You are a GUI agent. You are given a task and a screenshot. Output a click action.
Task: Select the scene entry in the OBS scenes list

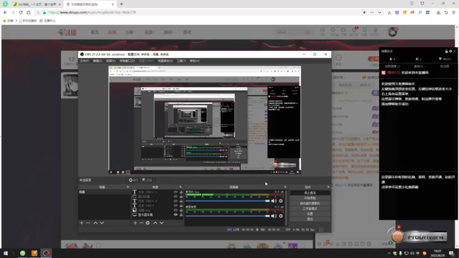(x=104, y=192)
